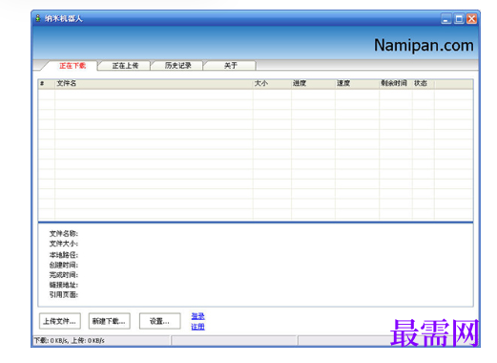Sort by 文件名 column header
Image resolution: width=497 pixels, height=363 pixels.
tap(154, 83)
